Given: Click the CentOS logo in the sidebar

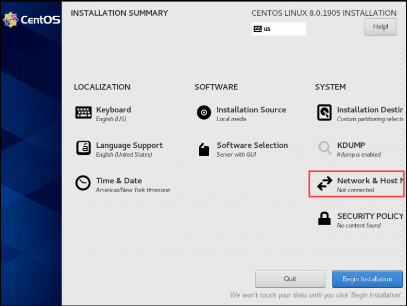Looking at the screenshot, I should 31,20.
